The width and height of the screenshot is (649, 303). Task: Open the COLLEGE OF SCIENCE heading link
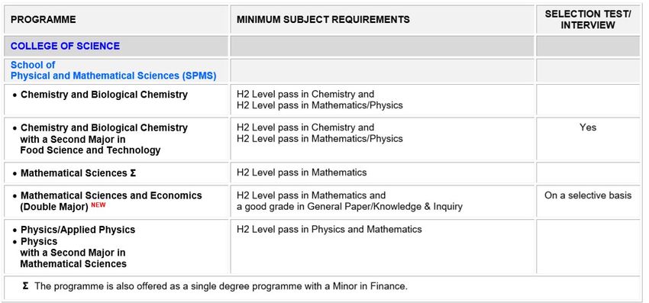65,46
